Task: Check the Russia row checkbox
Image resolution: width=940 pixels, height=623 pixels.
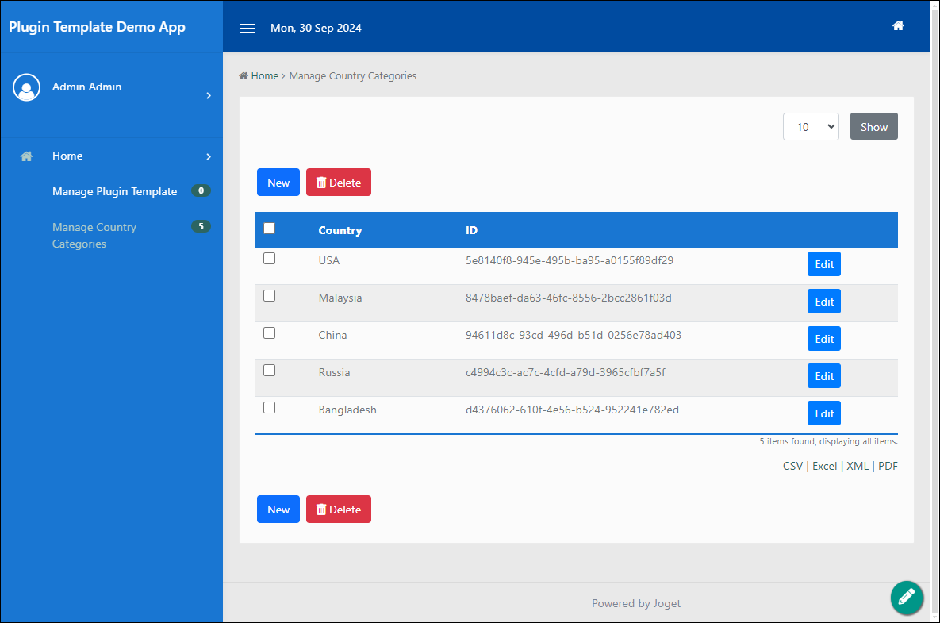Action: click(x=269, y=371)
